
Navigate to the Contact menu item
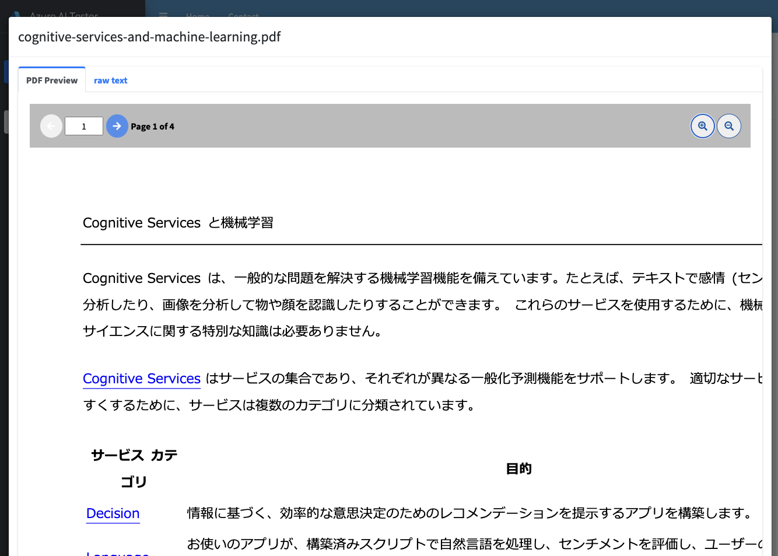pos(243,16)
